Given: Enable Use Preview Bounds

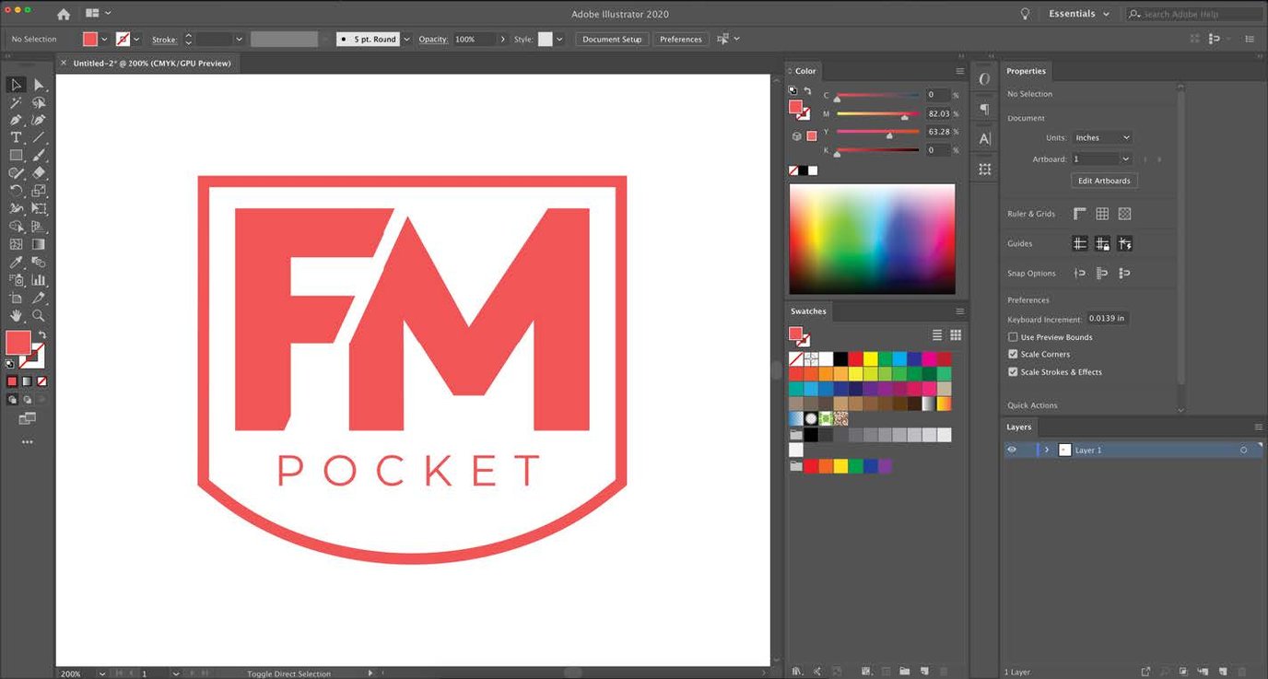Looking at the screenshot, I should click(1013, 336).
